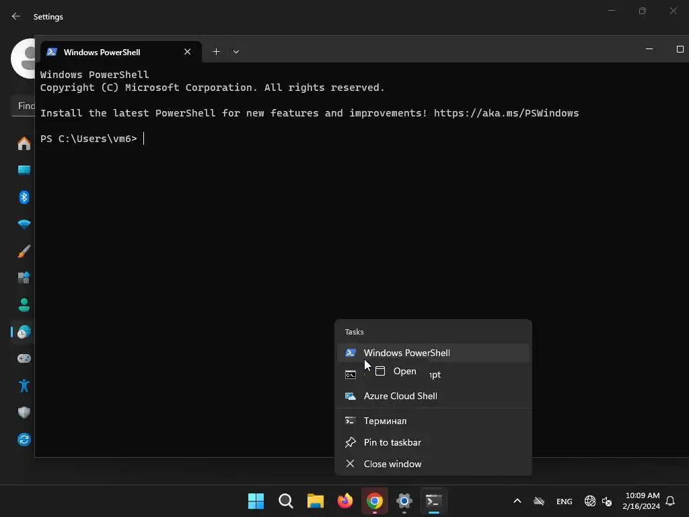Viewport: 689px width, 517px height.
Task: Switch ENG input language indicator
Action: tap(565, 501)
